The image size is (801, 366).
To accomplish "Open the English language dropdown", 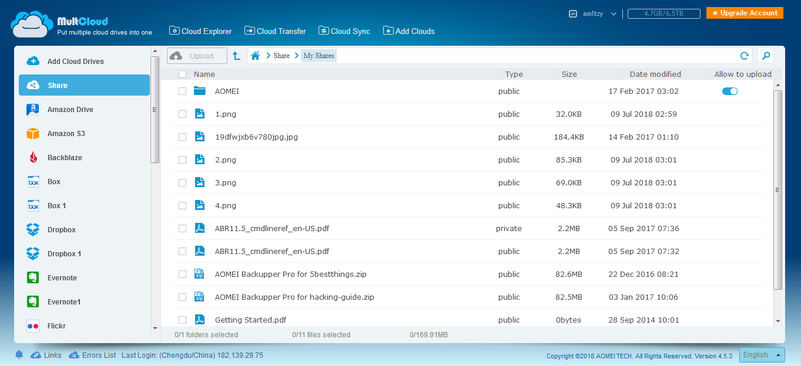I will point(762,355).
